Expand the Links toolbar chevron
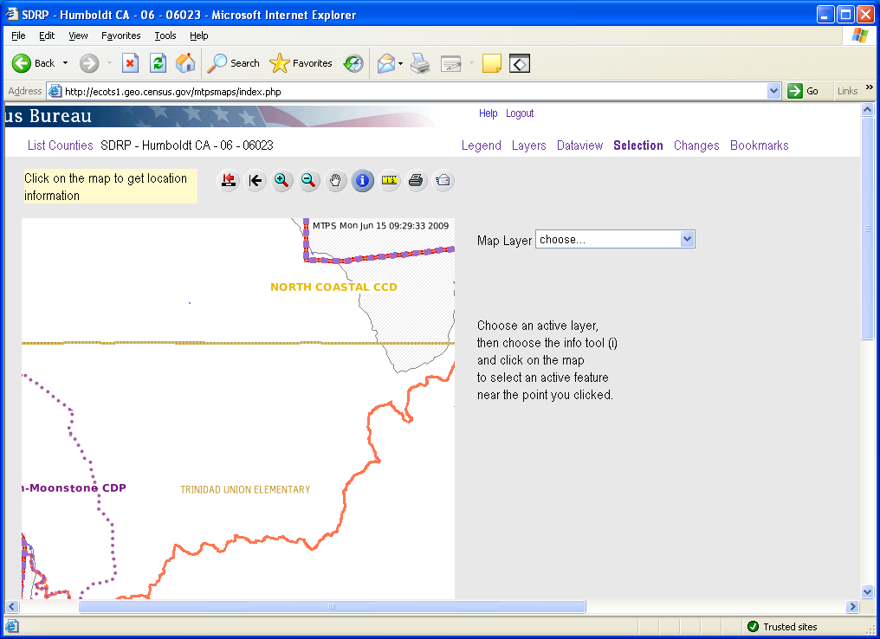The width and height of the screenshot is (880, 639). (870, 87)
